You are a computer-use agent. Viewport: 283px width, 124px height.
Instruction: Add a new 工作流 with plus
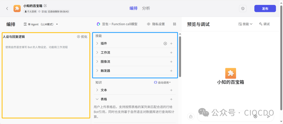(171, 53)
